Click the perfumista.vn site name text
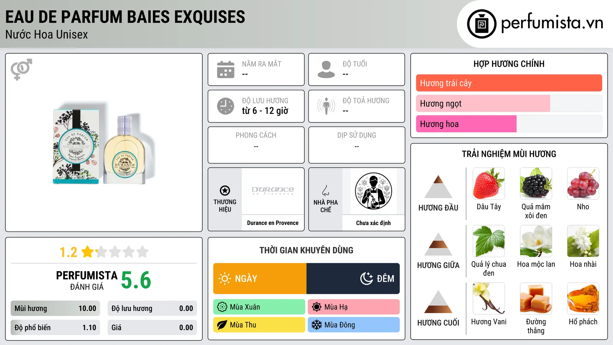This screenshot has height=345, width=613. 552,23
